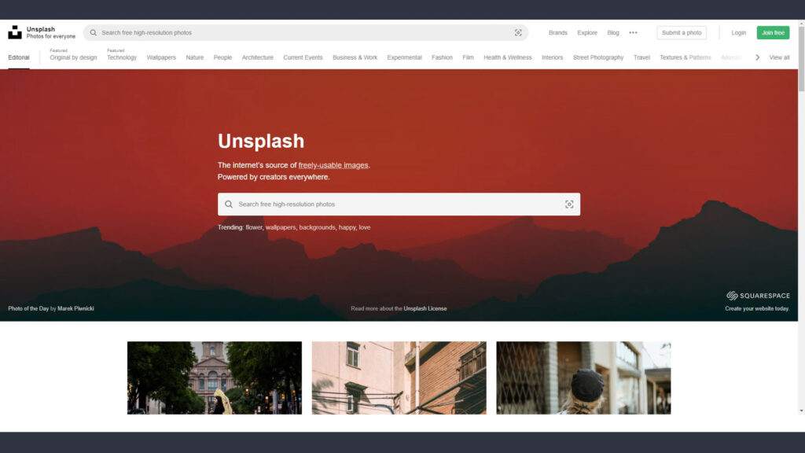Viewport: 805px width, 453px height.
Task: Open the Technology category
Action: [122, 57]
